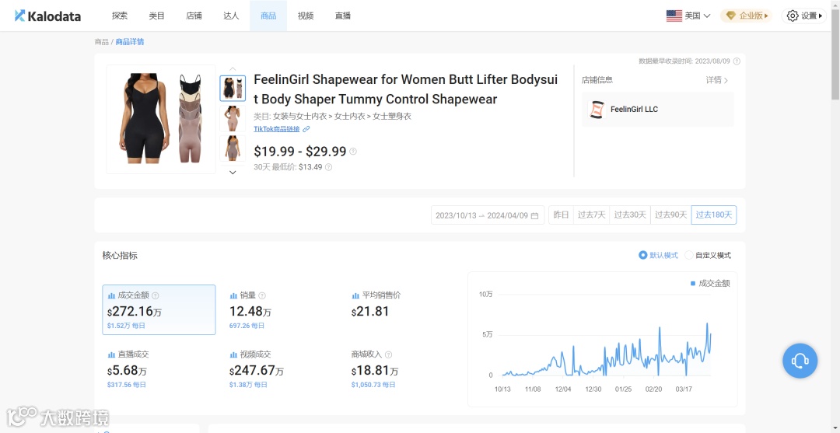Select the 商品 tab
The image size is (840, 433).
pos(268,16)
